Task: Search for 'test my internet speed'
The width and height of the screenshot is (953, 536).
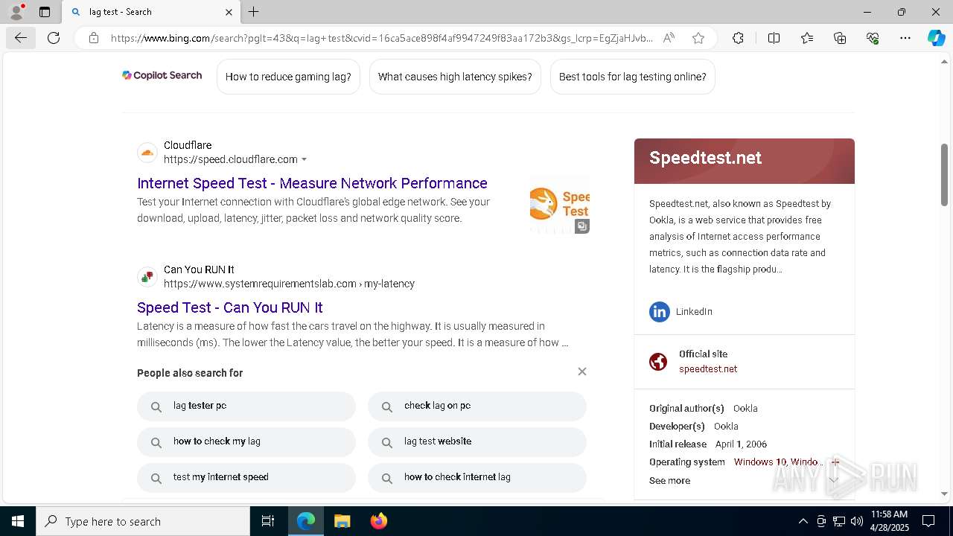Action: (246, 478)
